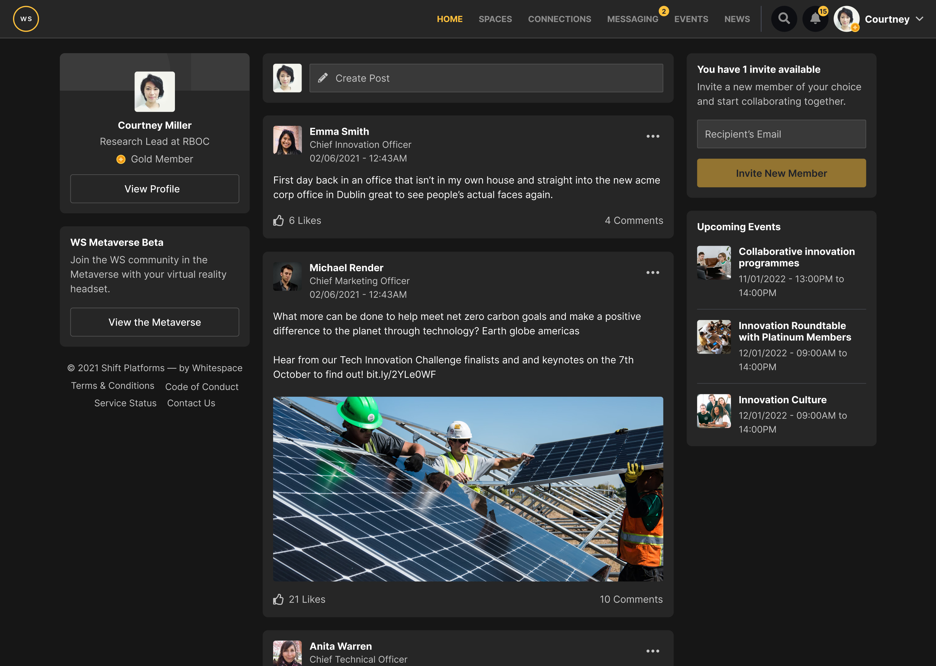Open the Service Status link
936x666 pixels.
point(125,403)
